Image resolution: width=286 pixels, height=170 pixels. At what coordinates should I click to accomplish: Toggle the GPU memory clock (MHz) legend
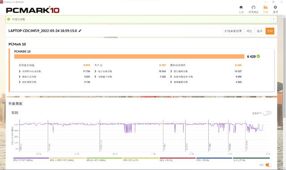coord(67,159)
